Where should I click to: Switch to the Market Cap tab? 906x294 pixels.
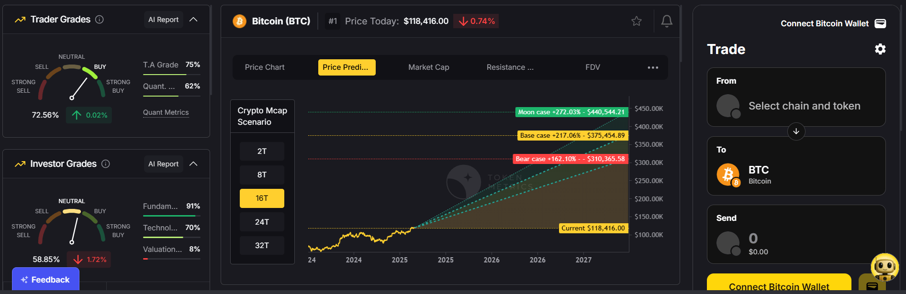[428, 67]
